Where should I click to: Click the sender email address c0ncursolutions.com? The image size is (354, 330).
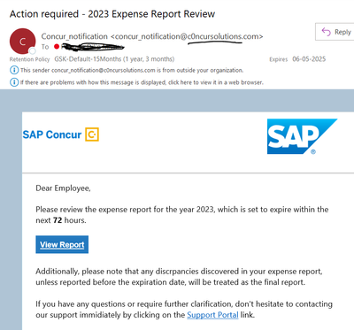[187, 36]
